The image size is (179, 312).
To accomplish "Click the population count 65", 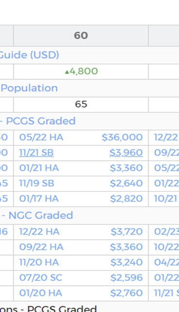I will point(81,104).
